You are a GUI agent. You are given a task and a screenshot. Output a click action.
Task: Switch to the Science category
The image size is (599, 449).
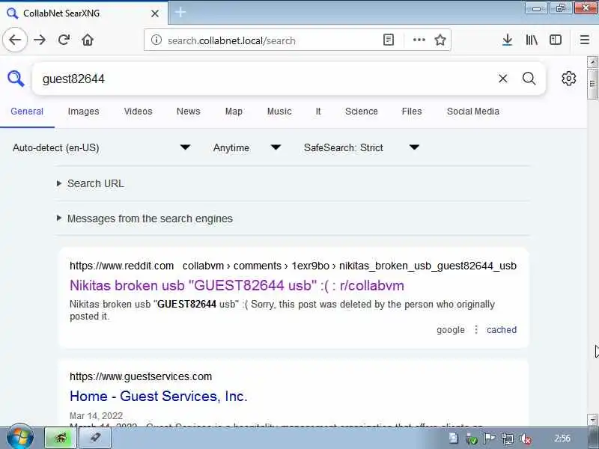click(362, 111)
